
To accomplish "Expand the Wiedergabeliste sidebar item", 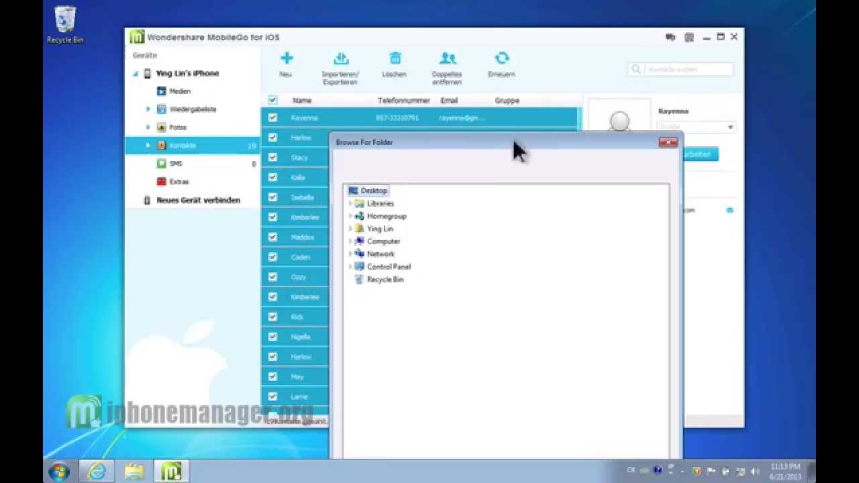I will (148, 109).
